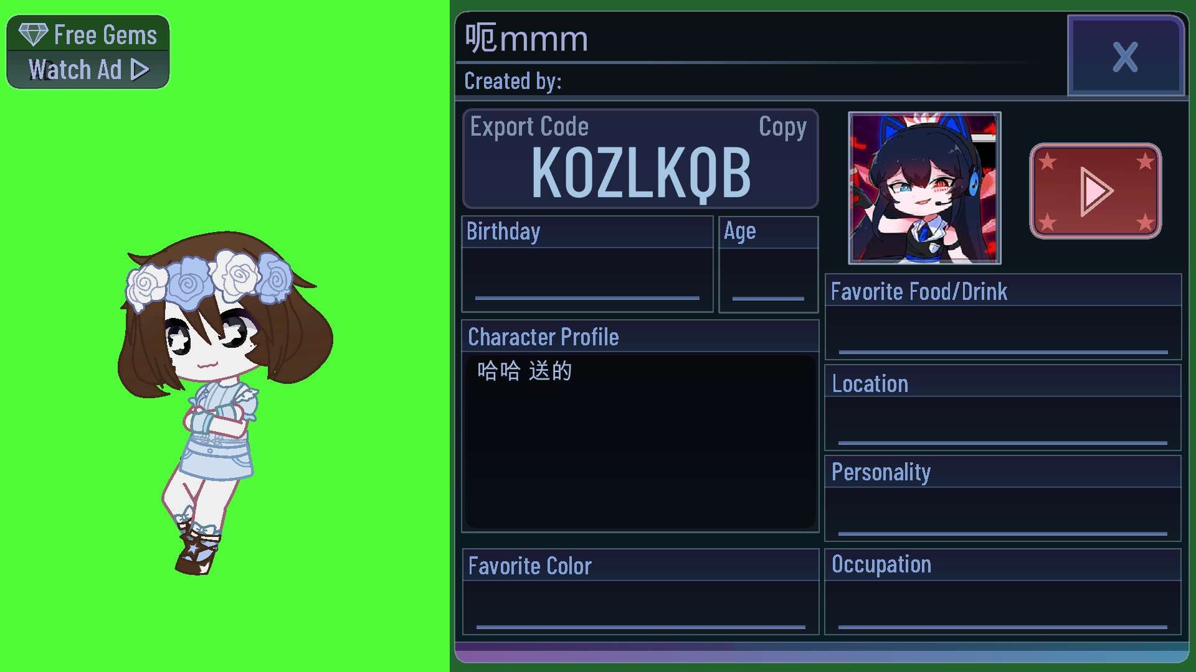Select the Occupation input field

click(x=1003, y=606)
